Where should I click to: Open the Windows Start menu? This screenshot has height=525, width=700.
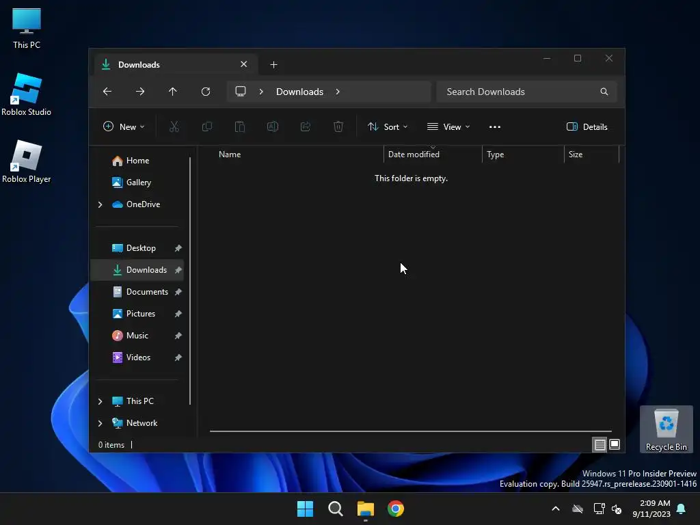click(x=306, y=509)
